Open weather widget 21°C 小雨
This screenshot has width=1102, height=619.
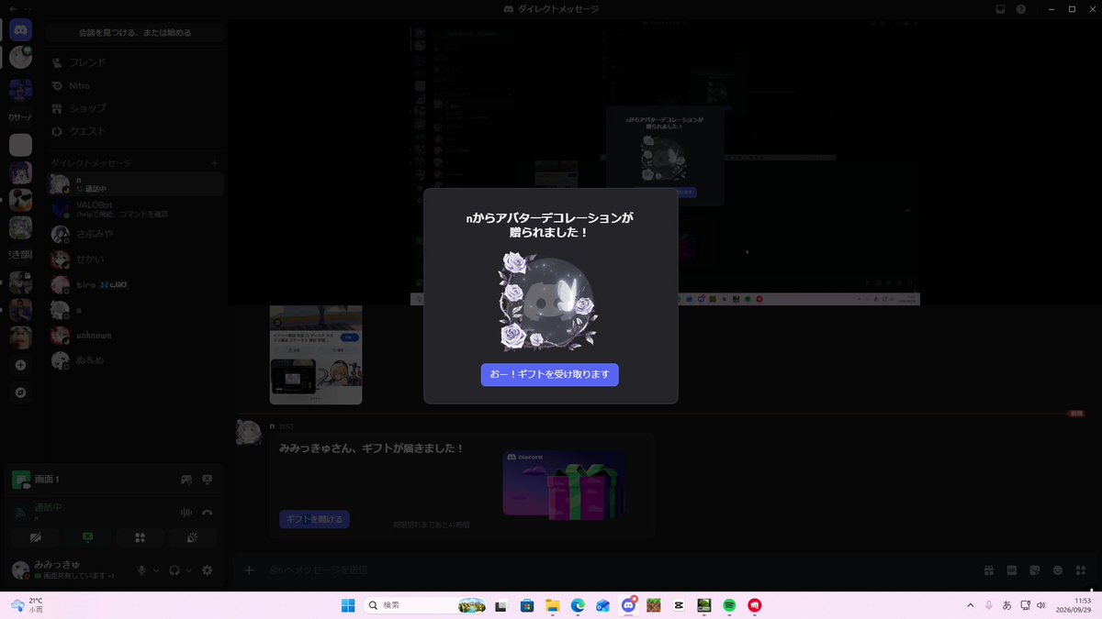[x=28, y=605]
